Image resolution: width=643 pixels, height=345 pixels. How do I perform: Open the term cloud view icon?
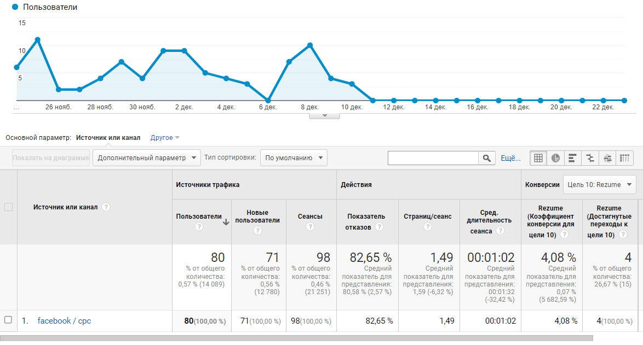607,158
